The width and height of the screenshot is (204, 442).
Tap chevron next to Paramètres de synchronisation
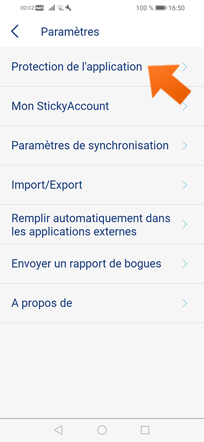[185, 146]
